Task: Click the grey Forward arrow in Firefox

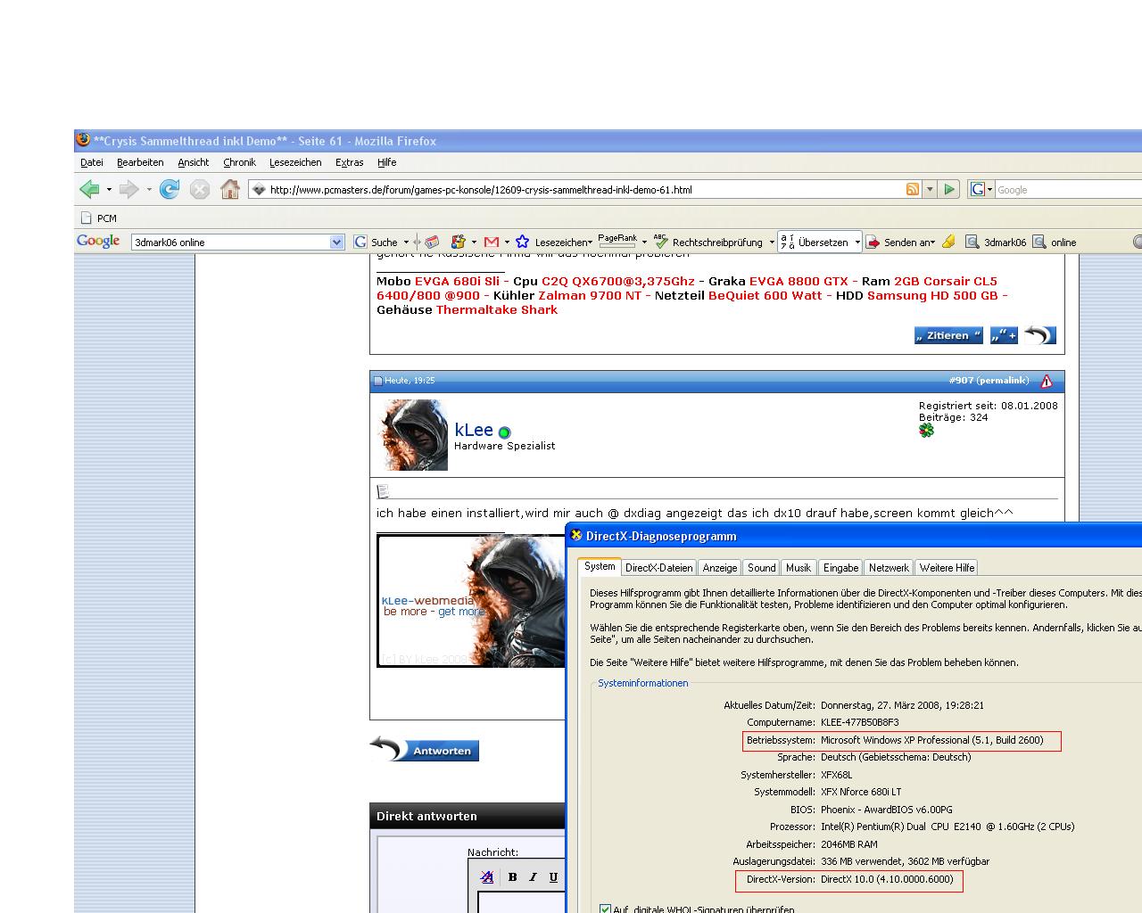Action: click(x=129, y=189)
